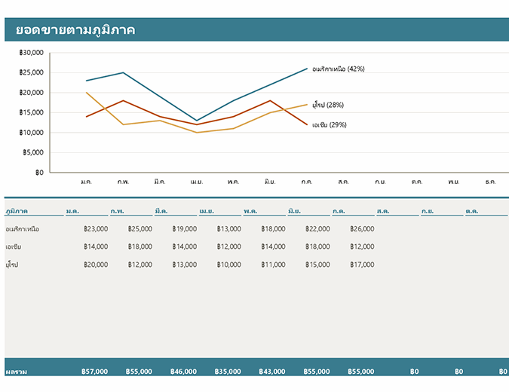Image resolution: width=509 pixels, height=392 pixels.
Task: Click the ฿0 axis label on chart
Action: point(38,172)
